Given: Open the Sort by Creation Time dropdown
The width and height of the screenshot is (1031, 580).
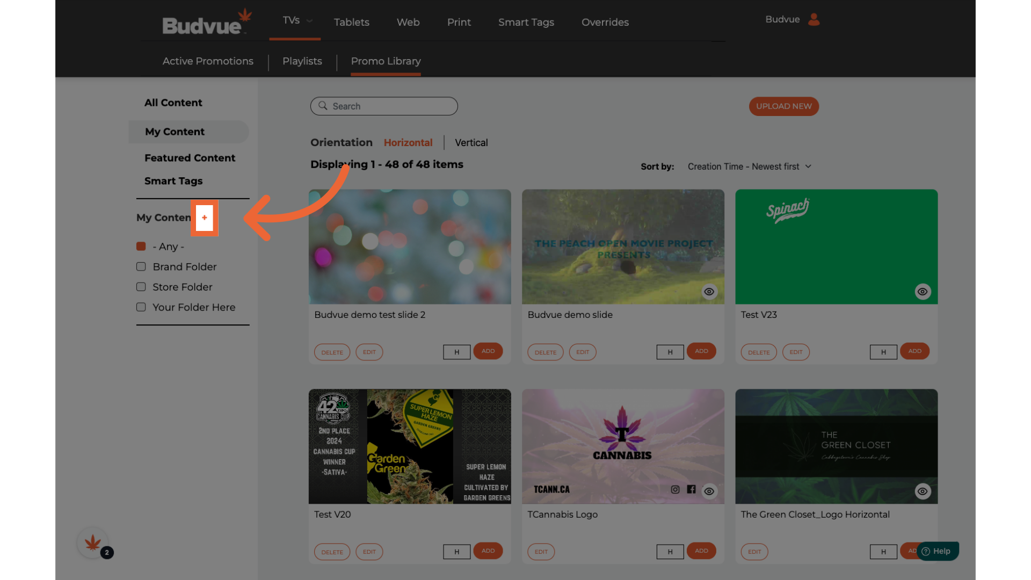Looking at the screenshot, I should click(749, 166).
